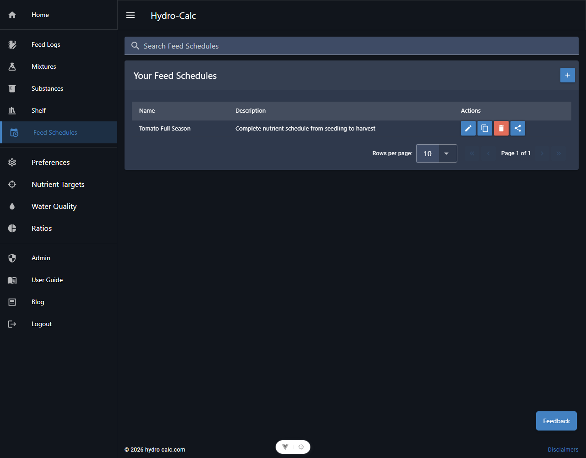This screenshot has height=458, width=586.
Task: Click the Home house icon in sidebar
Action: click(12, 15)
